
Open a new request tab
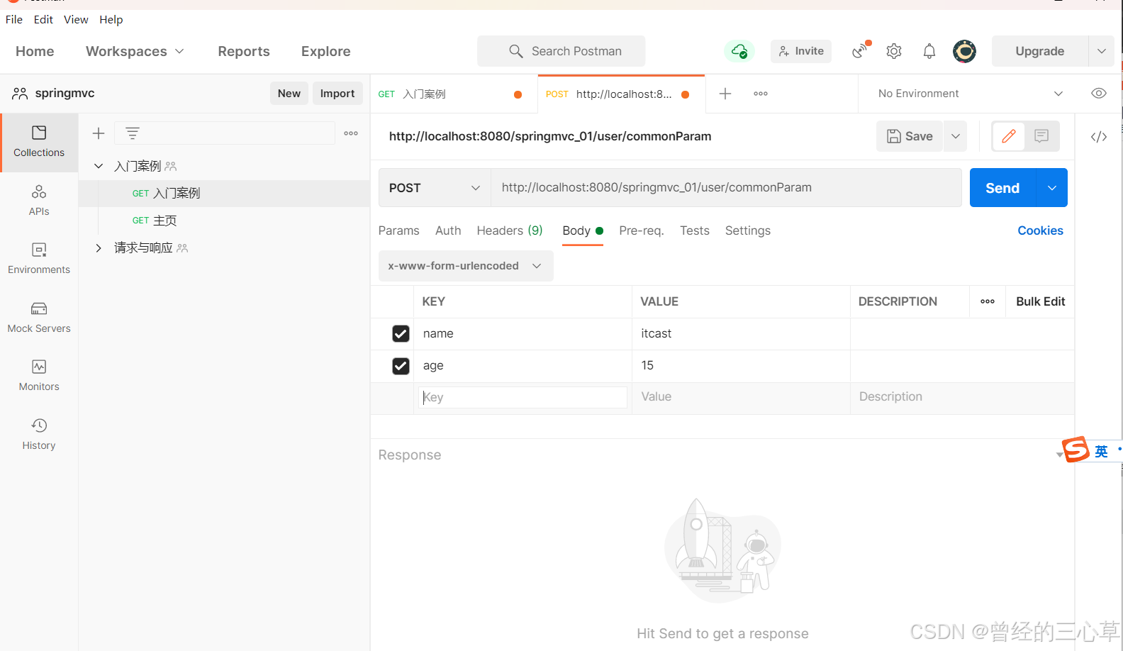(725, 94)
